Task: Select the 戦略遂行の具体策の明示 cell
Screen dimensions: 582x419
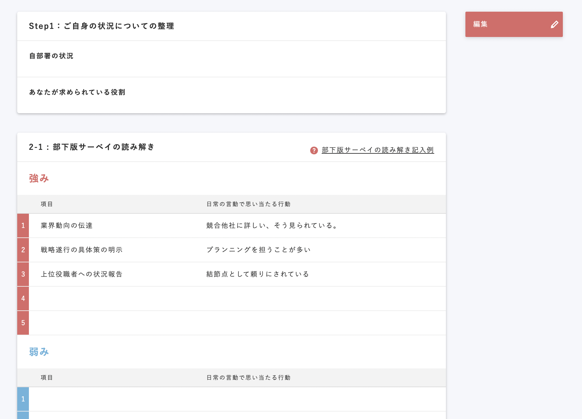Action: pyautogui.click(x=82, y=250)
